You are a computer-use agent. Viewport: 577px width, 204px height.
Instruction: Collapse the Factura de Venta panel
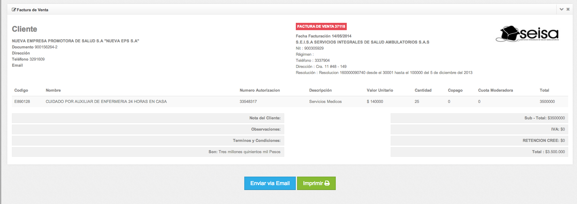[561, 9]
